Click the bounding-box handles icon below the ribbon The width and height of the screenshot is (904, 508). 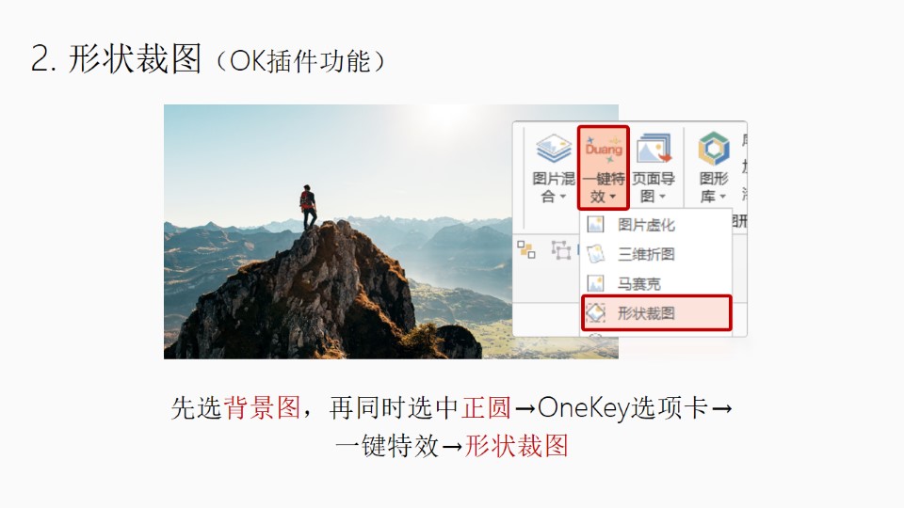click(x=560, y=250)
